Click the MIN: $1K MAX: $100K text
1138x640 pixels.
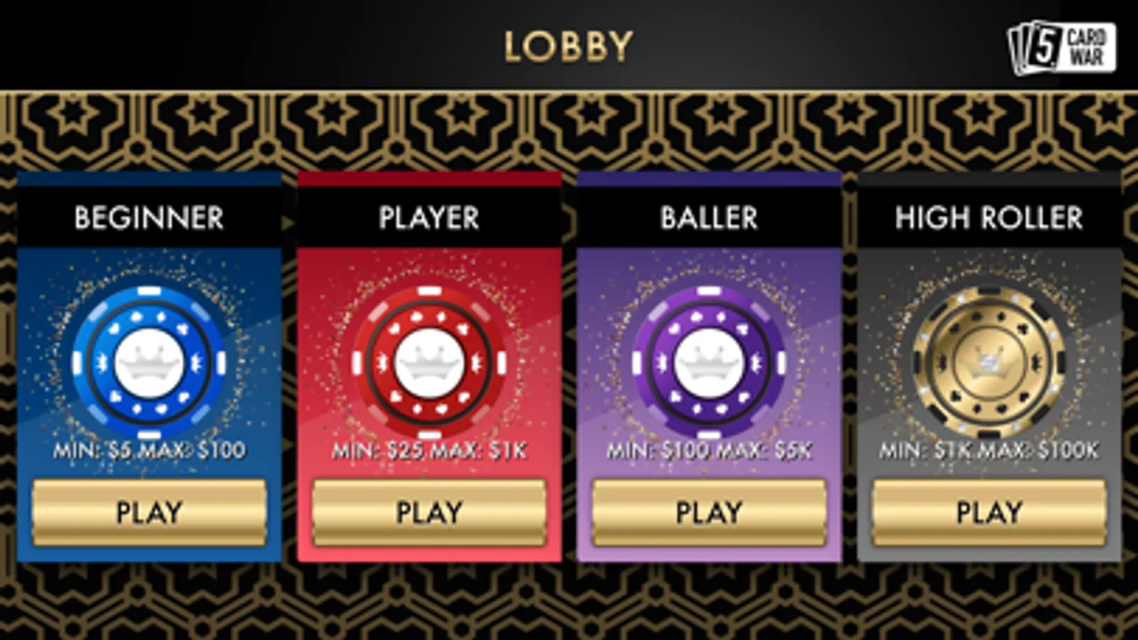(x=989, y=450)
